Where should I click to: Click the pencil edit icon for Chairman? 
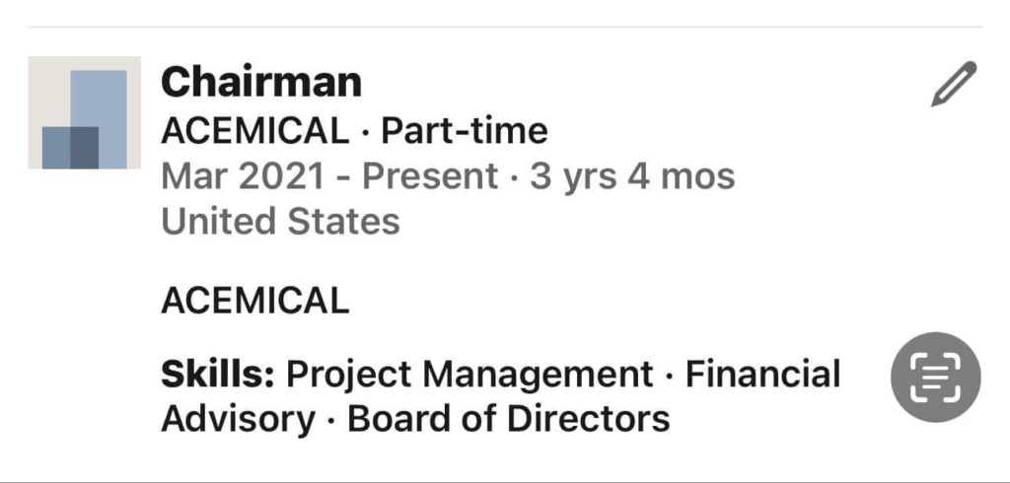(x=953, y=85)
